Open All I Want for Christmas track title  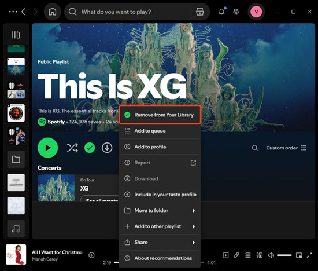[57, 252]
